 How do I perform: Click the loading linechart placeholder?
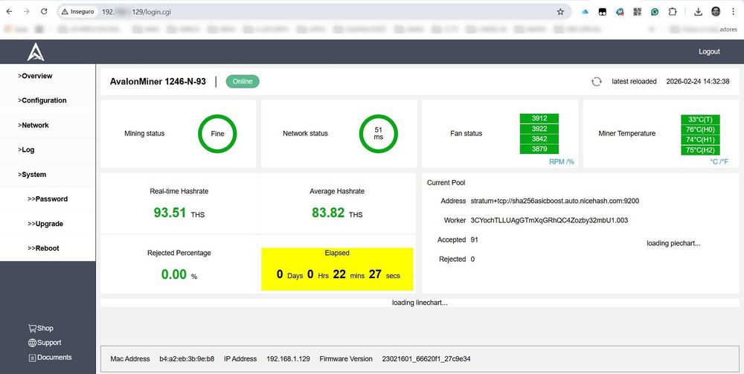click(420, 303)
